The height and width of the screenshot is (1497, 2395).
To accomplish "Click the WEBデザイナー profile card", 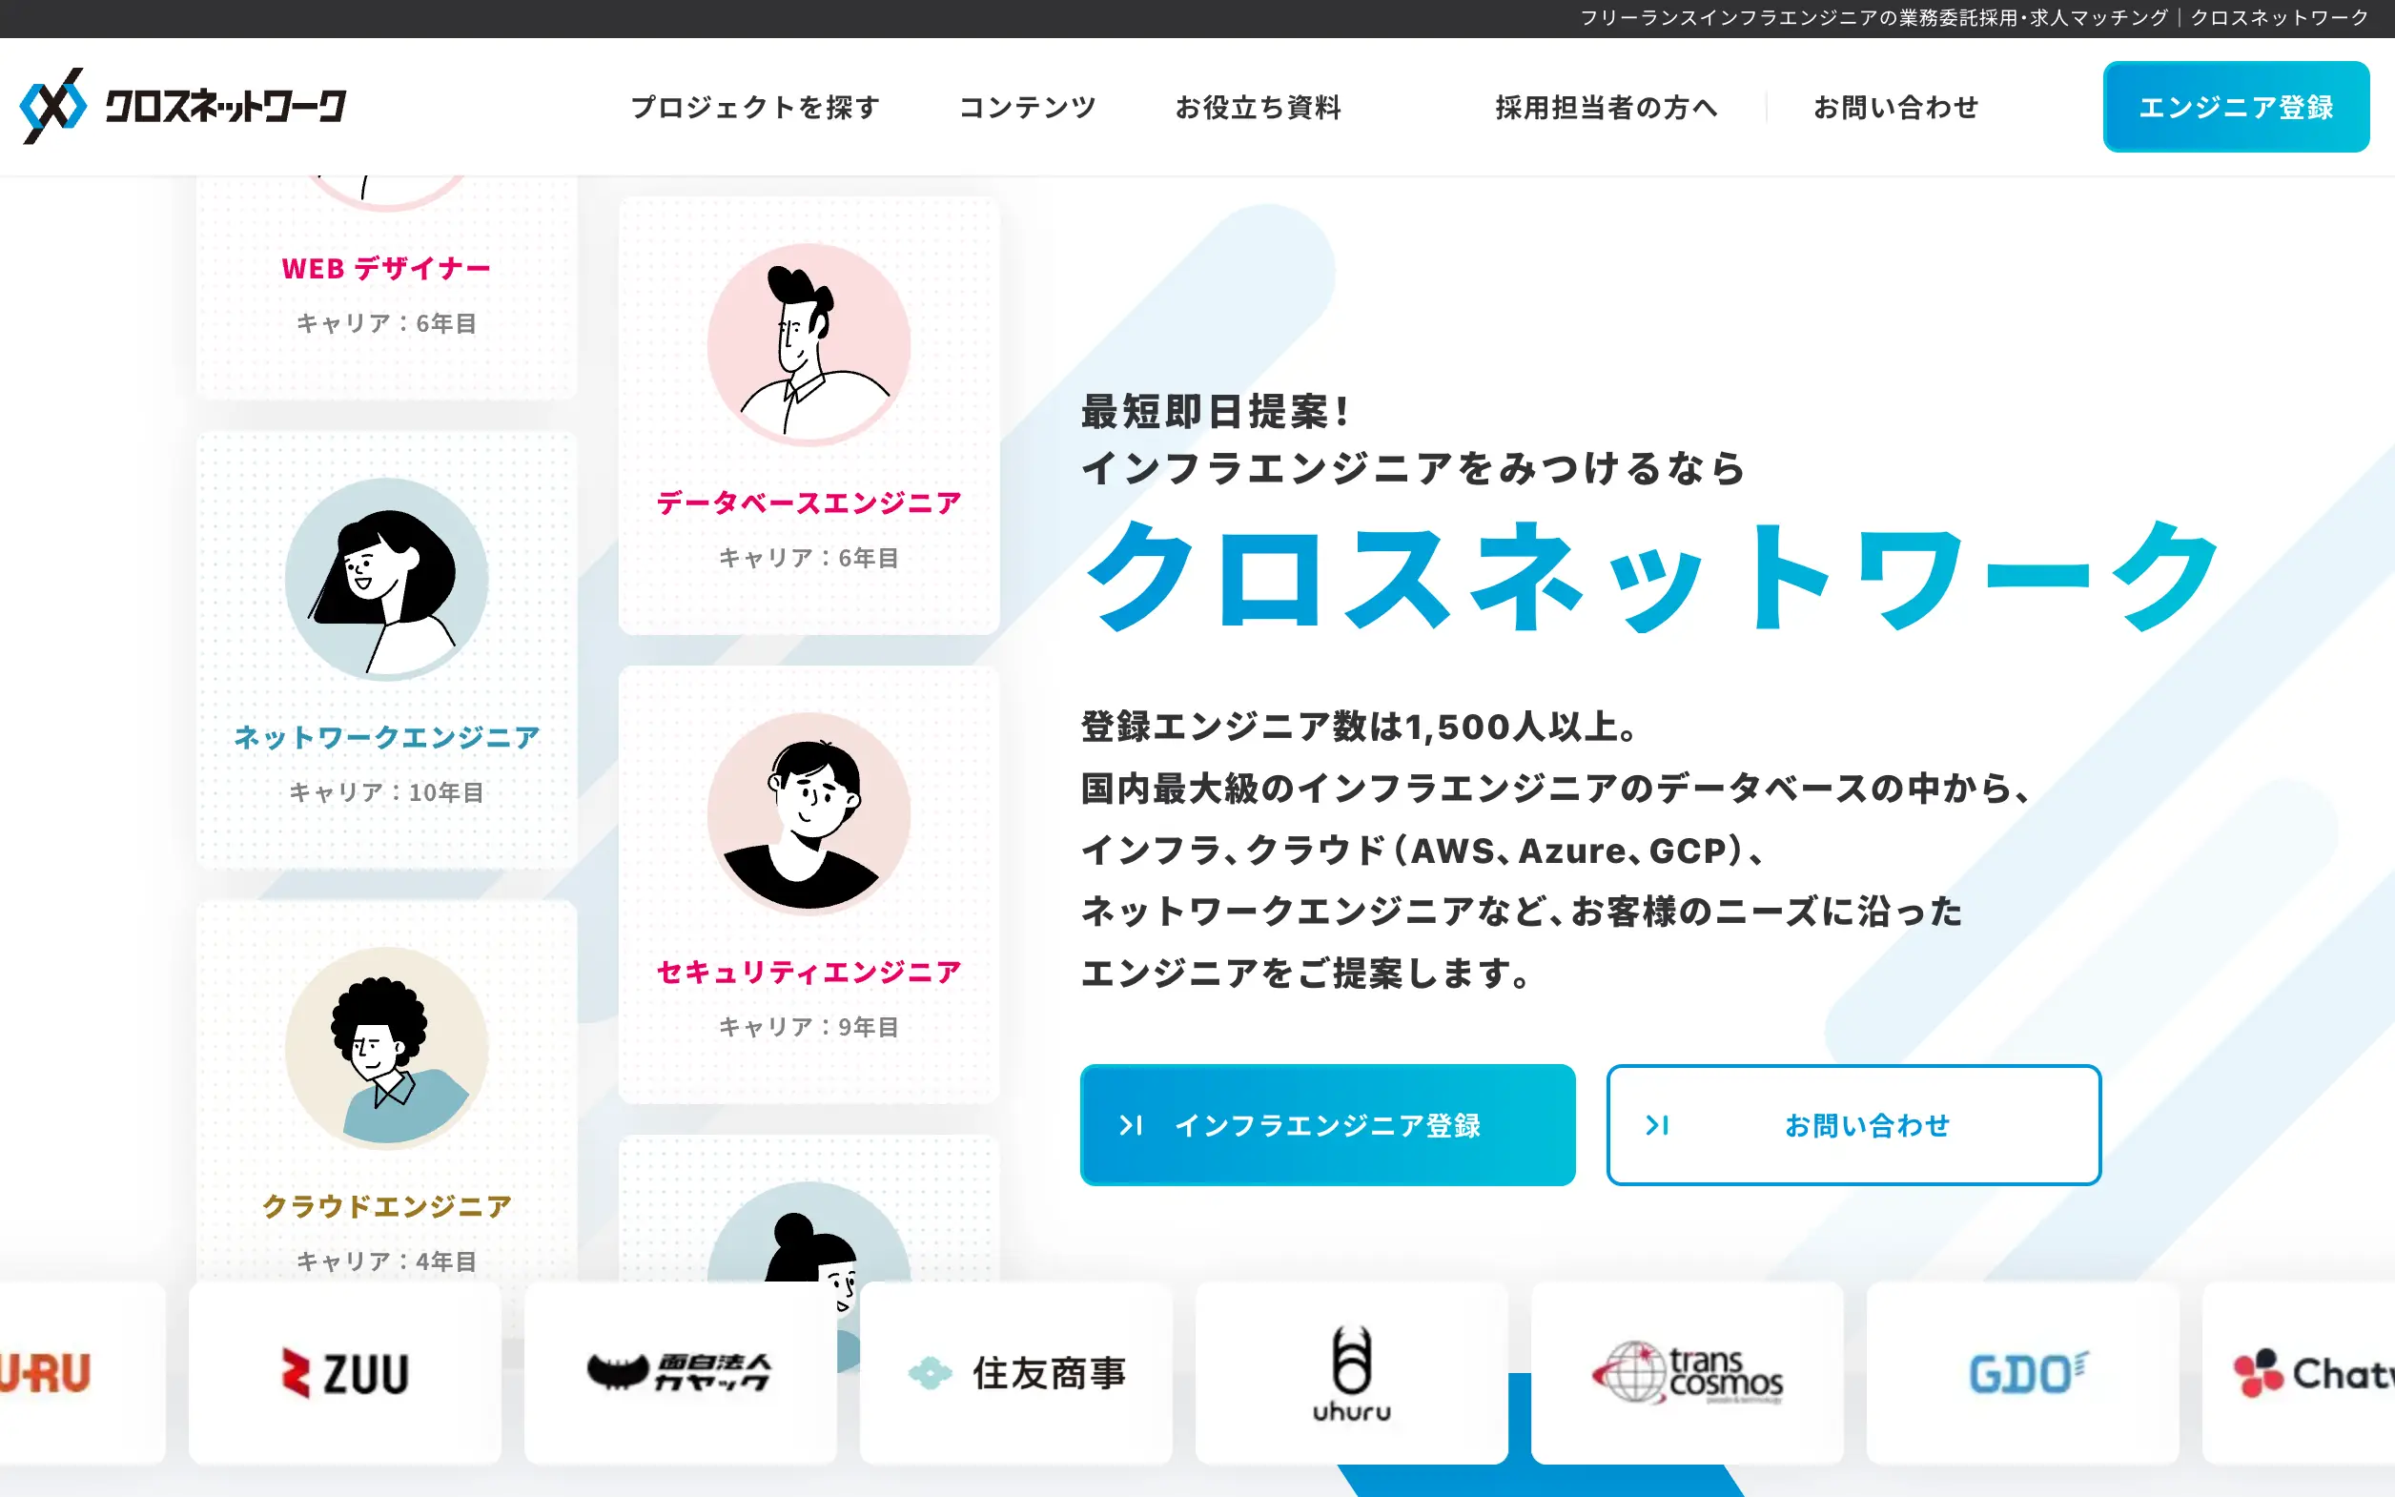I will pyautogui.click(x=387, y=287).
